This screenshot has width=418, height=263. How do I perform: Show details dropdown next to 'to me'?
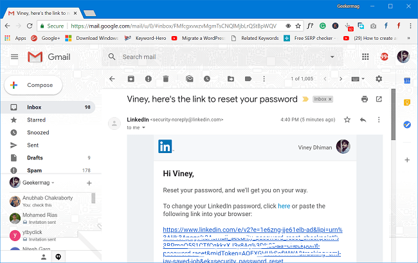(x=143, y=127)
